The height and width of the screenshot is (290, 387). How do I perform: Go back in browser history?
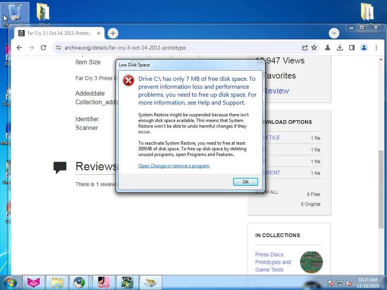click(19, 48)
